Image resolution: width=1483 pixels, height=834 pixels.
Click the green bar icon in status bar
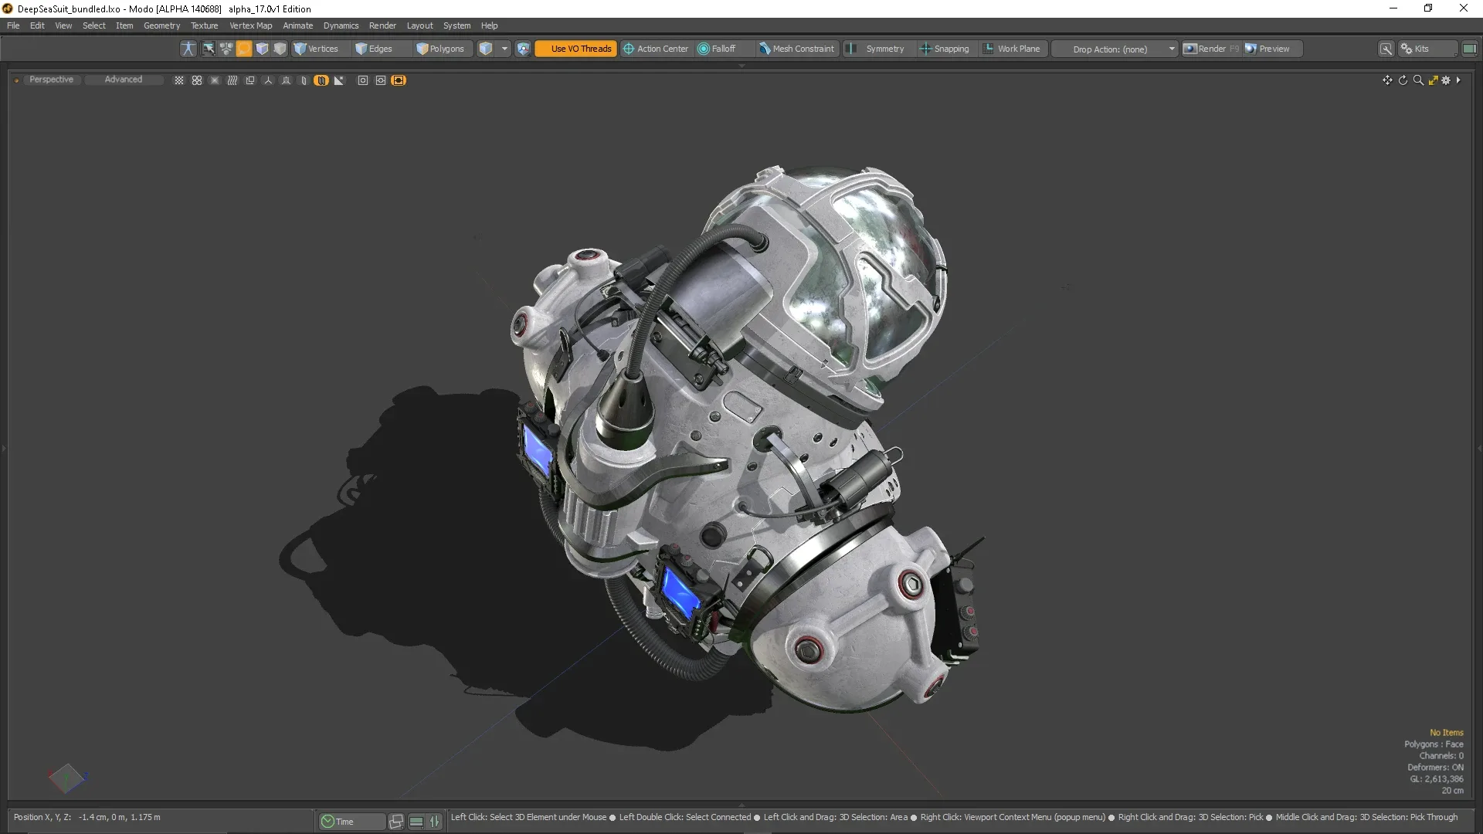coord(416,822)
